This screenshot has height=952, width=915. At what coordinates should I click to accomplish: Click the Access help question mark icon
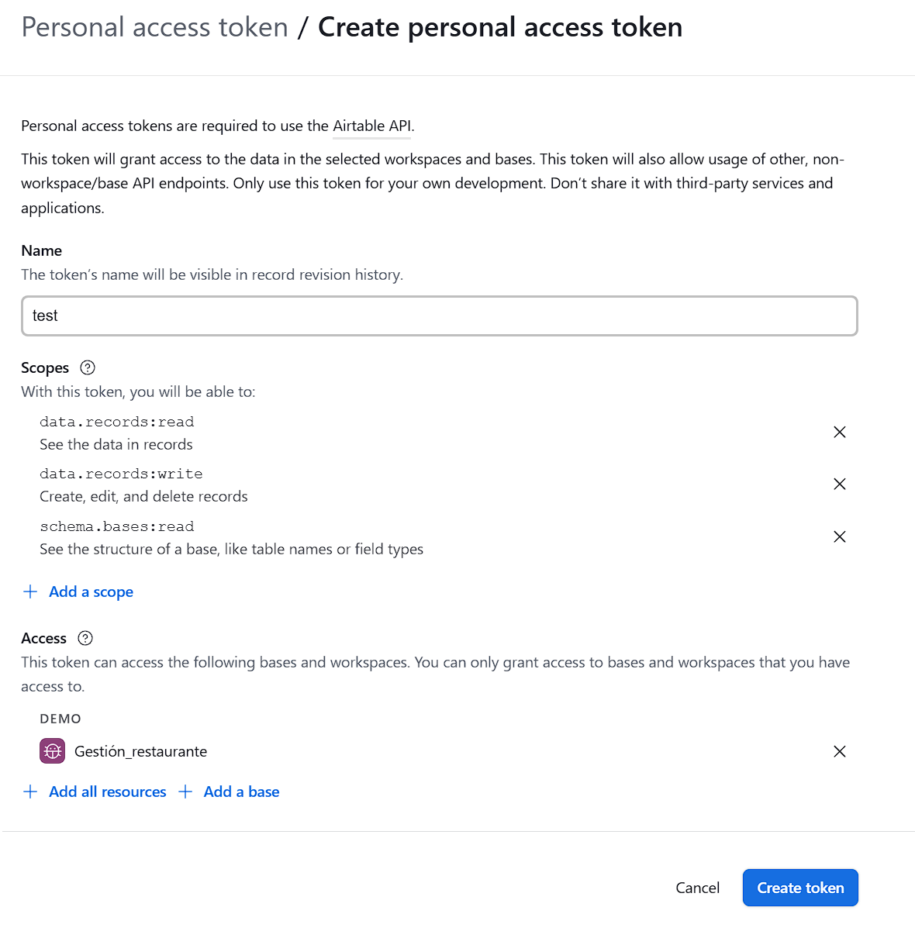tap(85, 638)
